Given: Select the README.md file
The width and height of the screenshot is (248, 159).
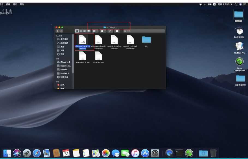Looking at the screenshot, I should tap(98, 57).
